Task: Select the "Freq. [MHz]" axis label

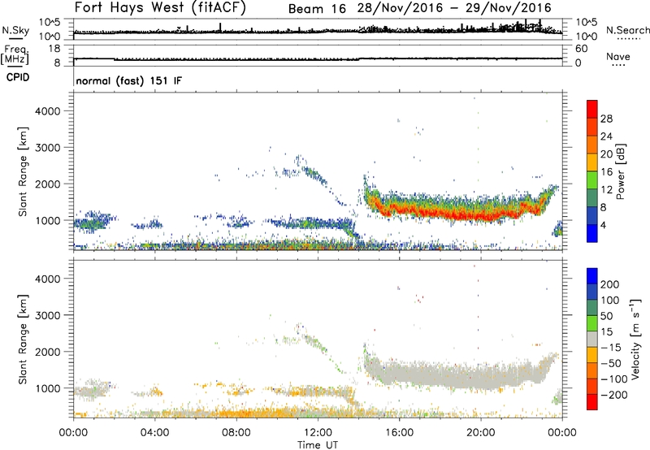Action: (15, 54)
